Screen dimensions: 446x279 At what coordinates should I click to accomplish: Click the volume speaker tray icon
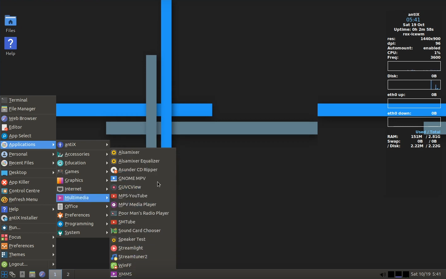pyautogui.click(x=383, y=274)
